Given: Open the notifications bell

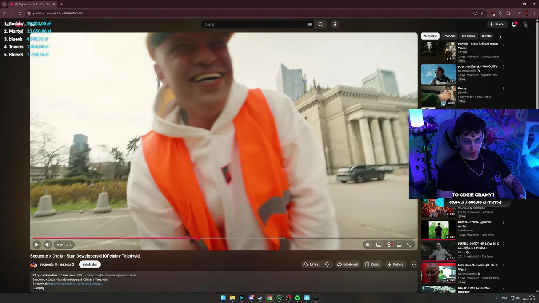Looking at the screenshot, I should point(514,24).
